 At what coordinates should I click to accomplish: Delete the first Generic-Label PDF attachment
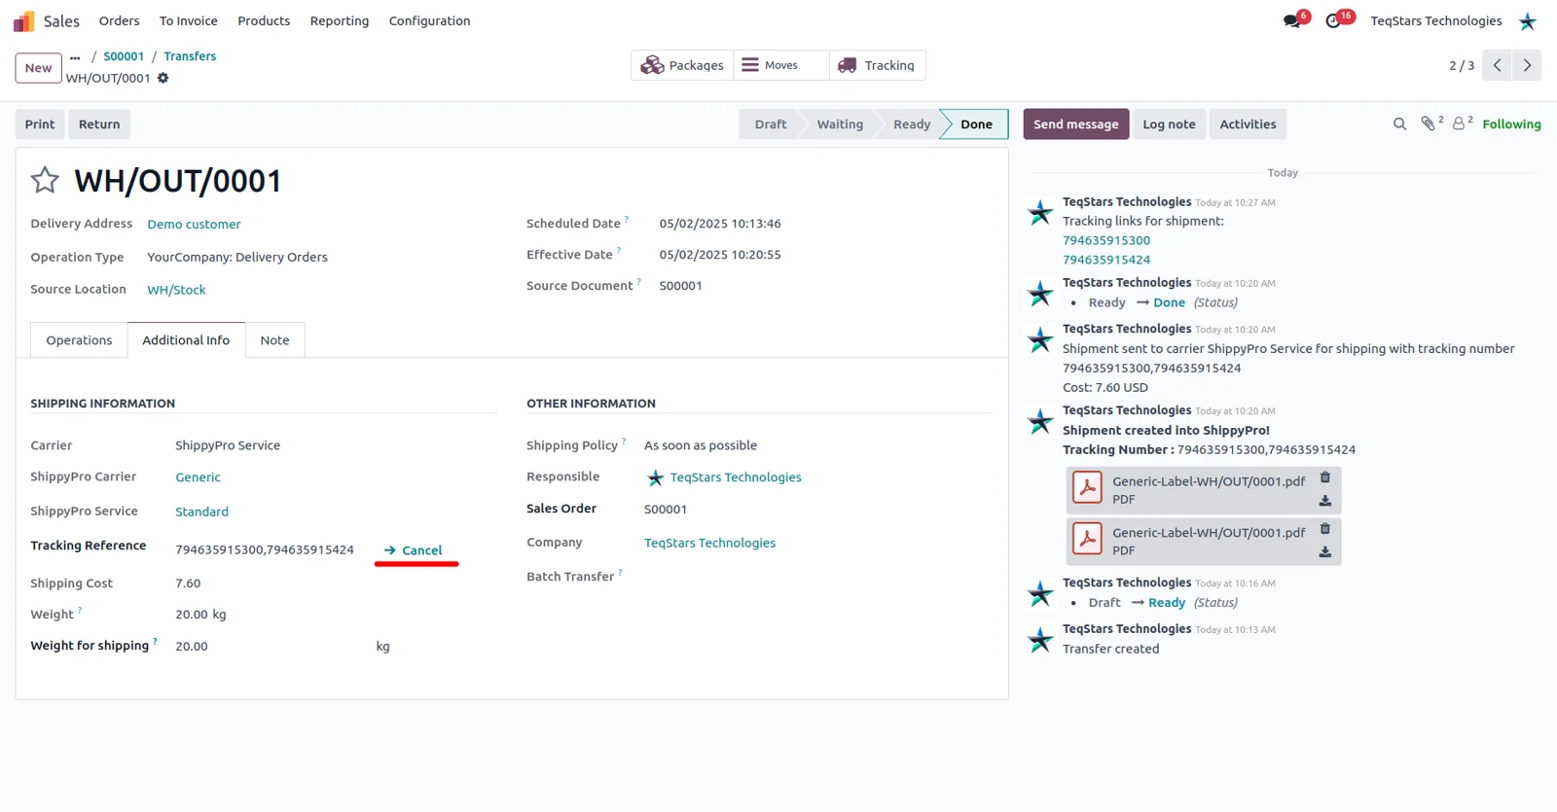click(1324, 477)
